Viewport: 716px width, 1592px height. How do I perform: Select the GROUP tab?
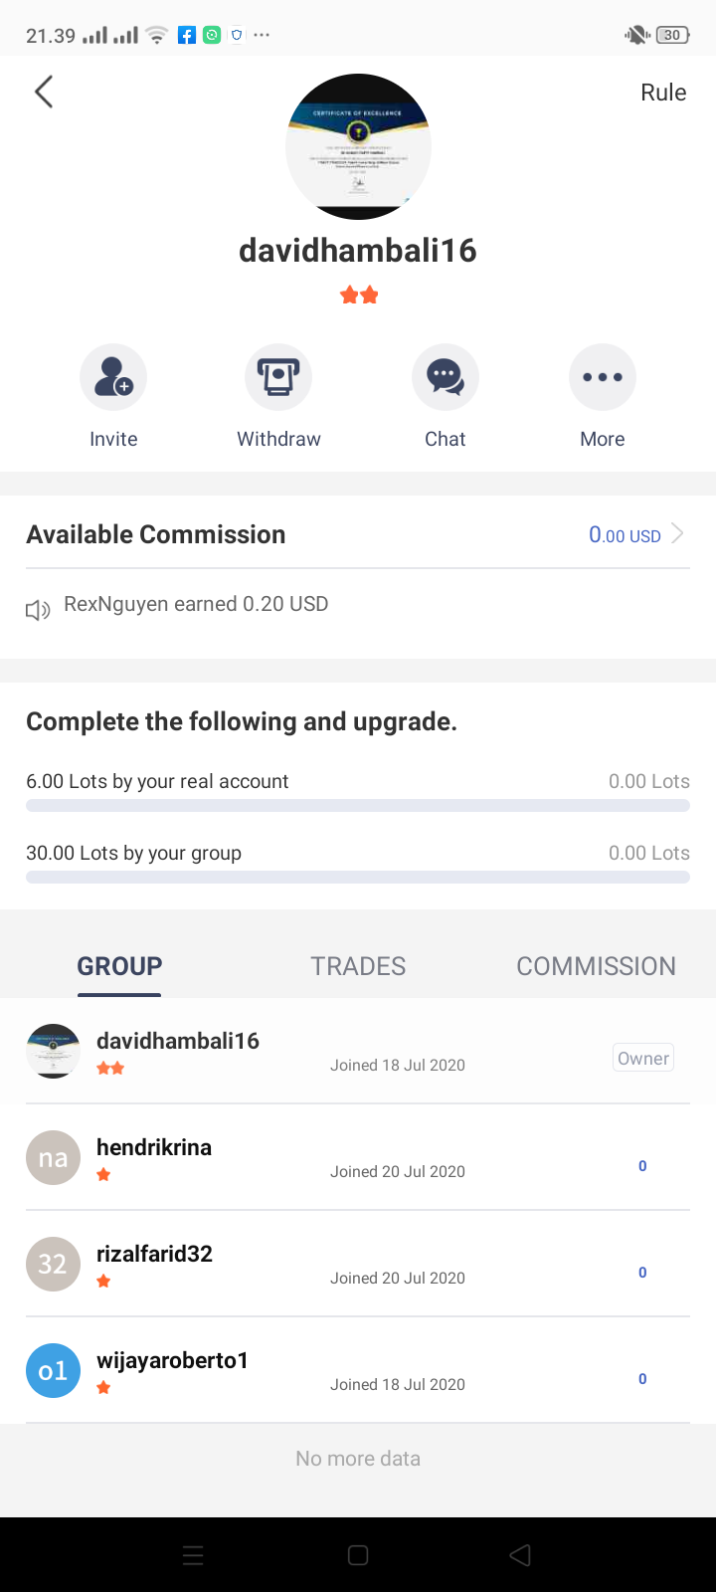tap(119, 966)
